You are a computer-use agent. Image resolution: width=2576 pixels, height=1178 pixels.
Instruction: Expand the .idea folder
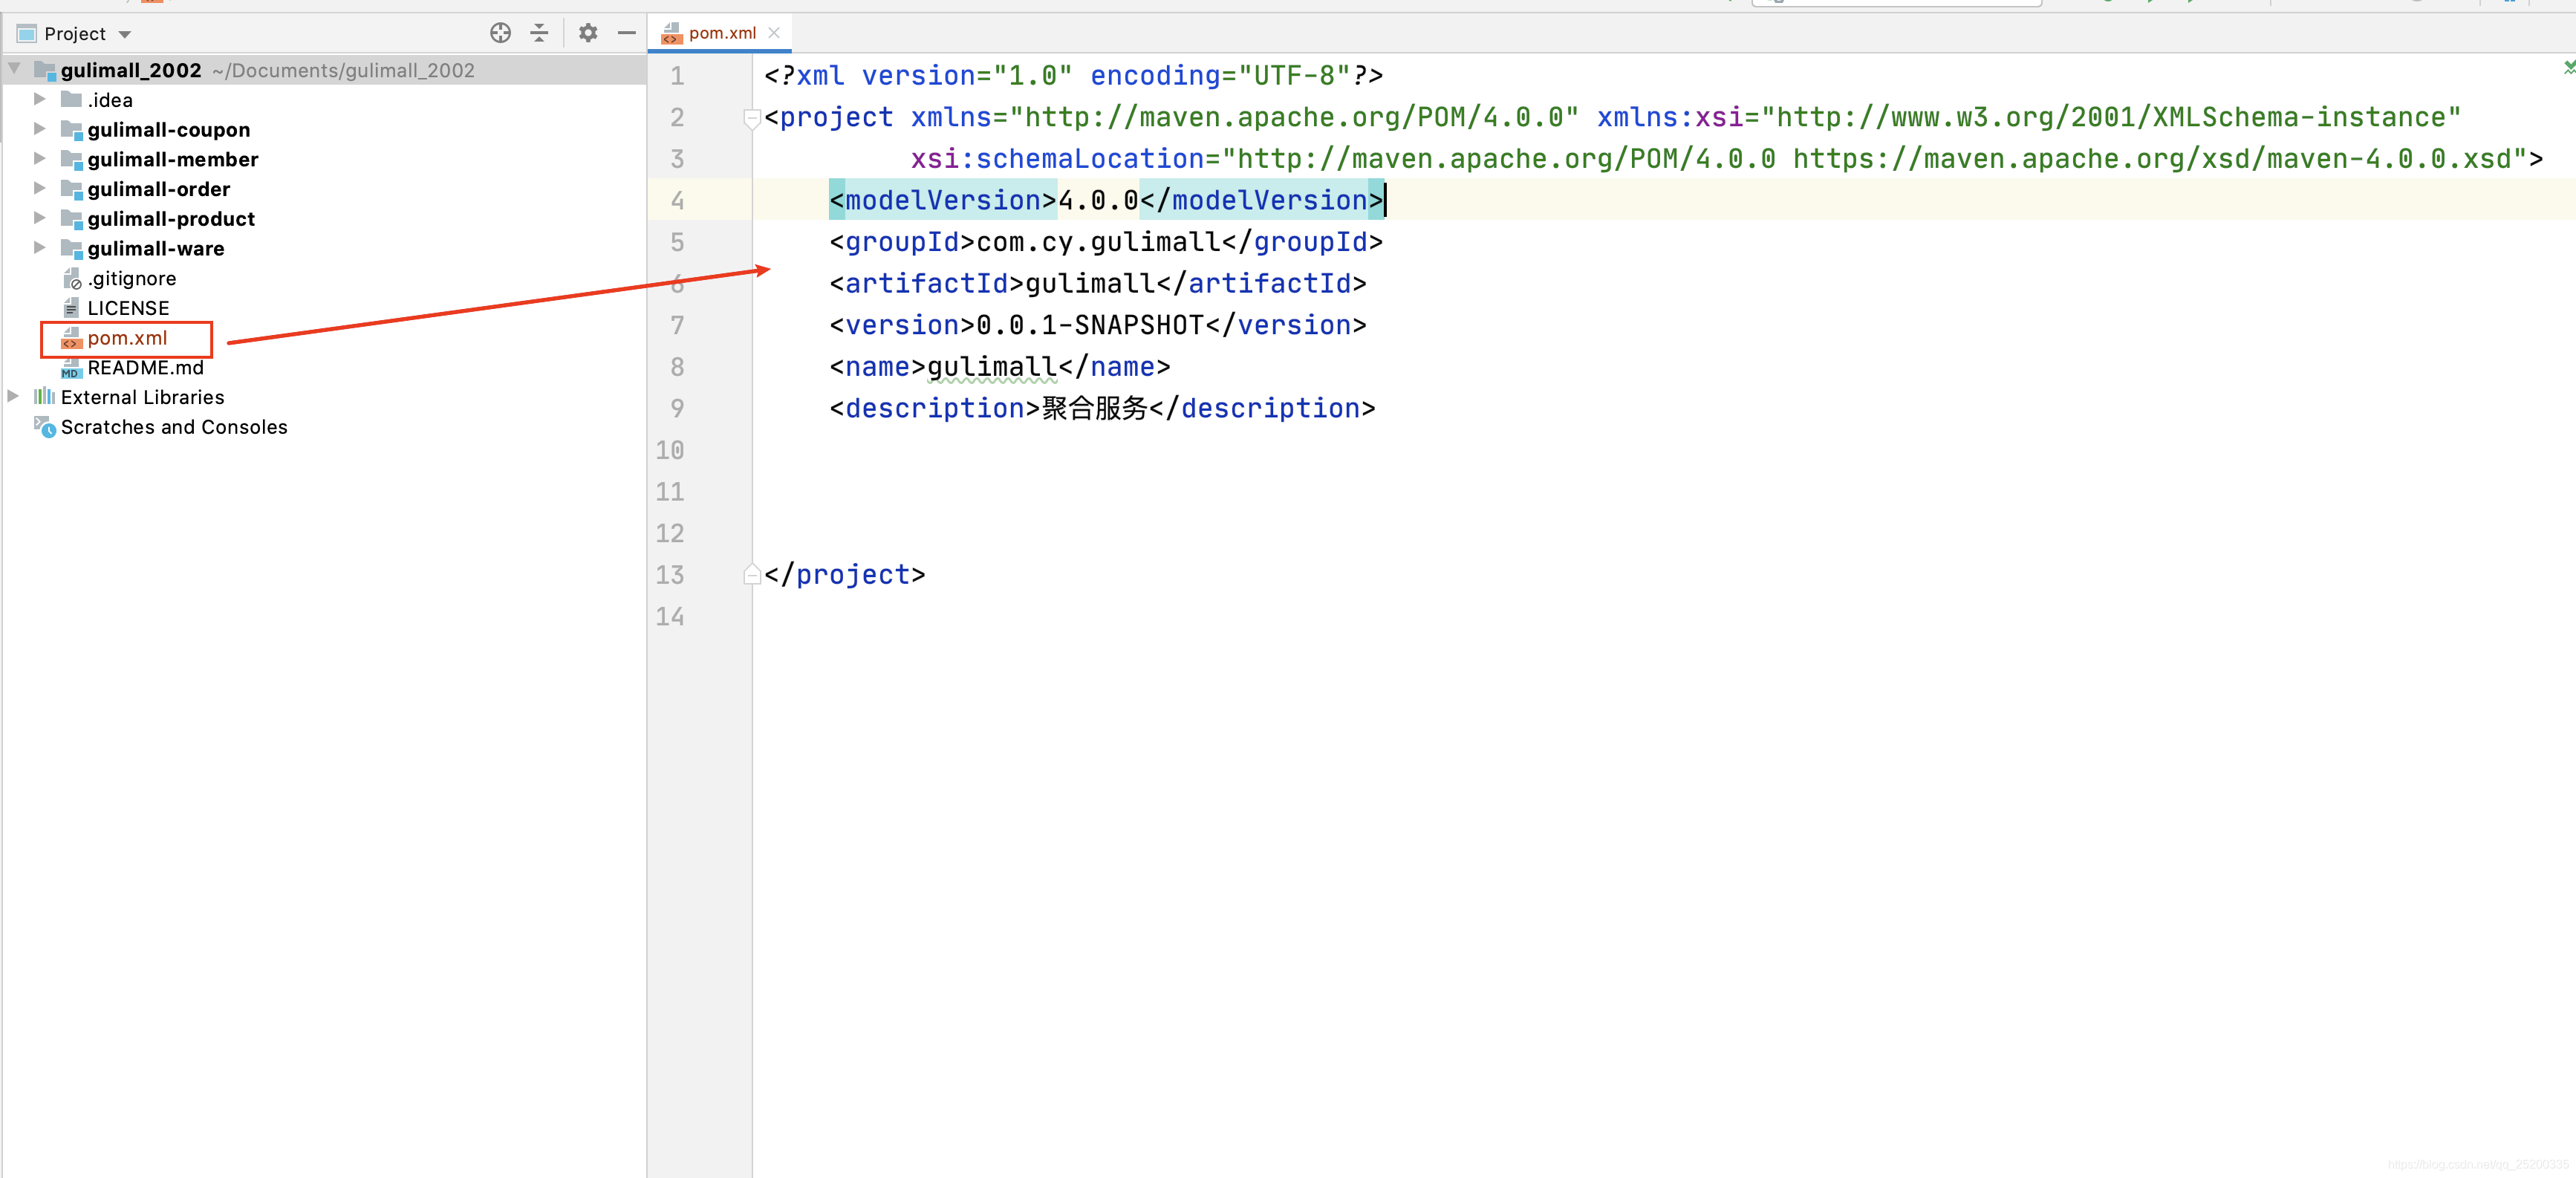(39, 99)
